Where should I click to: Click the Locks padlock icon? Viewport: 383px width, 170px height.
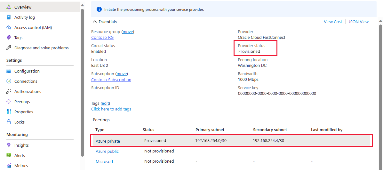[9, 122]
